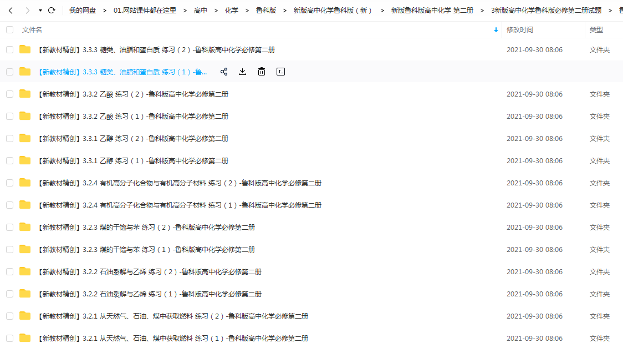Check box for 3.3.1 乙醇 练习(1) folder
Image resolution: width=623 pixels, height=353 pixels.
10,161
